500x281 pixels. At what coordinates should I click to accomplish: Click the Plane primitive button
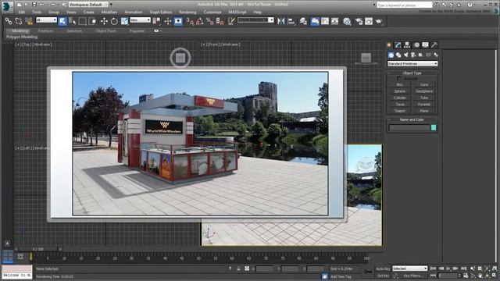tap(424, 111)
